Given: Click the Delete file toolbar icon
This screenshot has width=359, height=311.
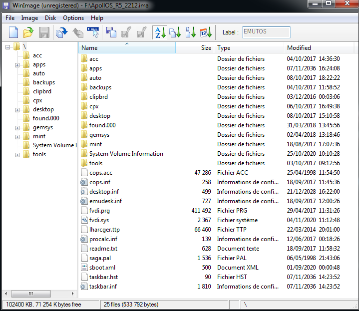Looking at the screenshot, I should click(141, 32).
